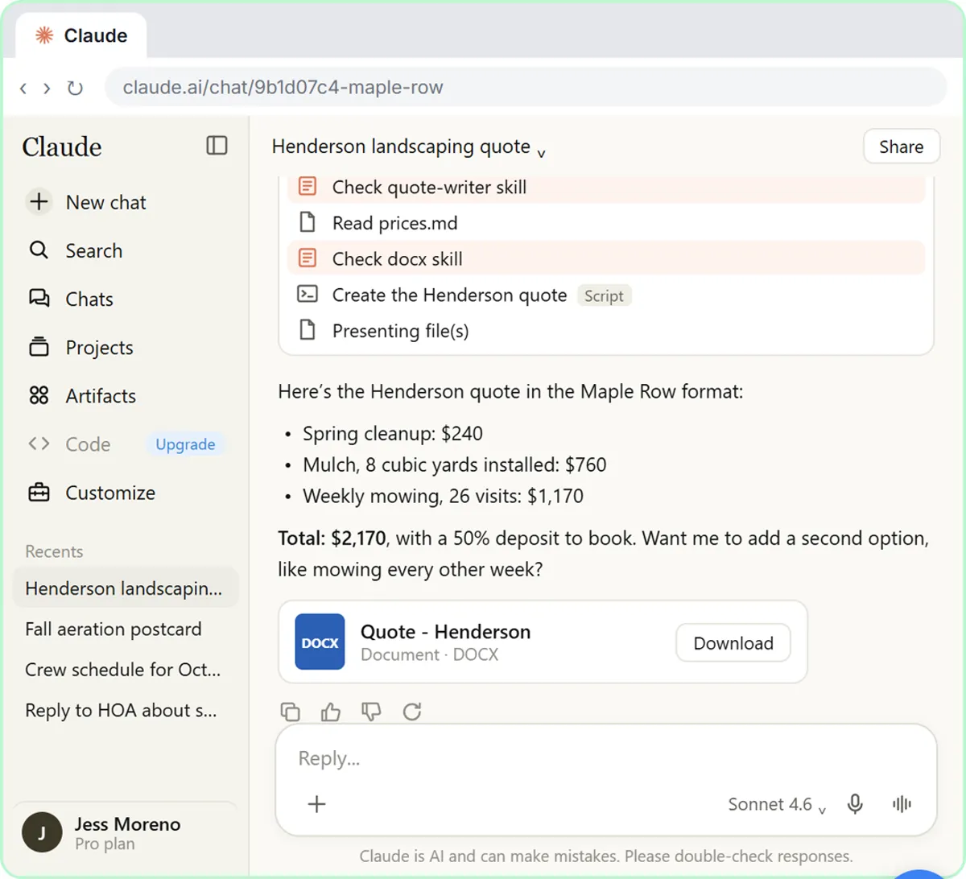Collapse the sidebar with the panel icon
Image resolution: width=966 pixels, height=879 pixels.
[x=217, y=146]
